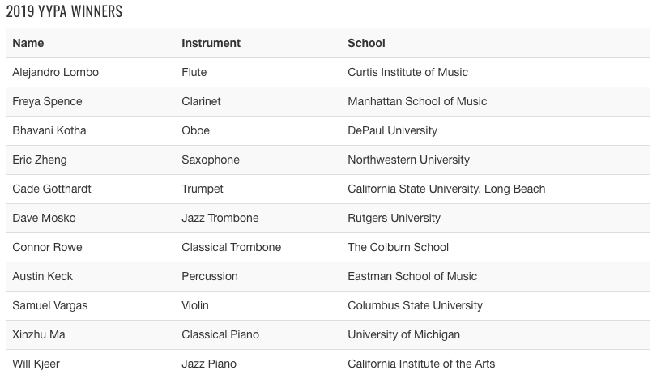Click the Instrument column header
This screenshot has width=661, height=383.
[x=211, y=43]
